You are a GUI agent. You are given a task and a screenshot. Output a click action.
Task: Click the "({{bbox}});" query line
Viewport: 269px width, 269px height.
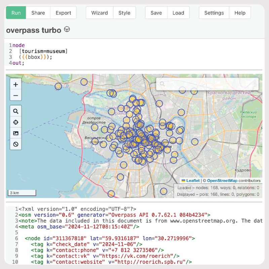pos(35,57)
